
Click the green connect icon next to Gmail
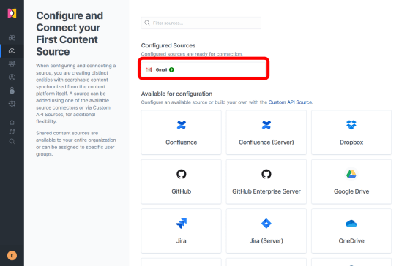pos(171,69)
